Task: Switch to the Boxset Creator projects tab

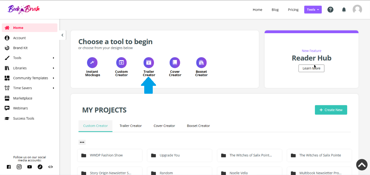Action: click(x=198, y=126)
